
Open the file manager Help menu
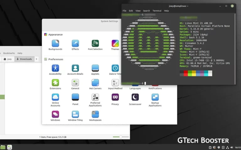point(20,53)
